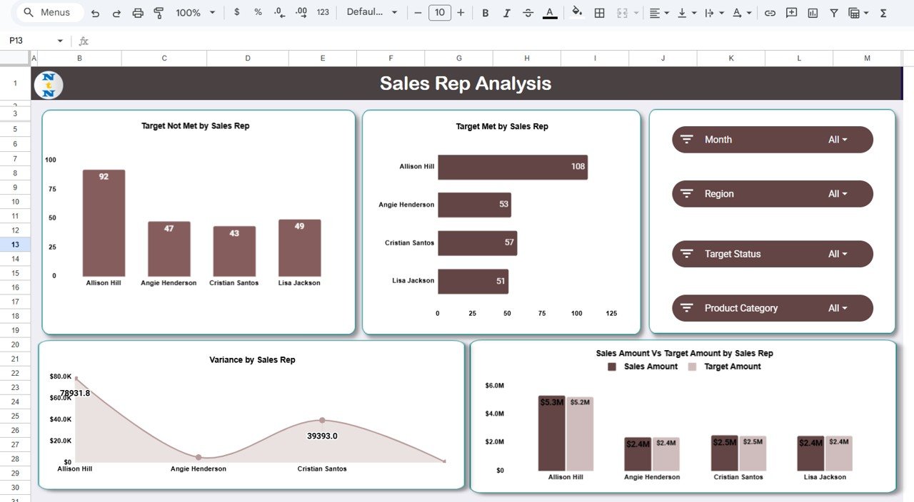The image size is (914, 502).
Task: Undo the last action
Action: tap(95, 12)
